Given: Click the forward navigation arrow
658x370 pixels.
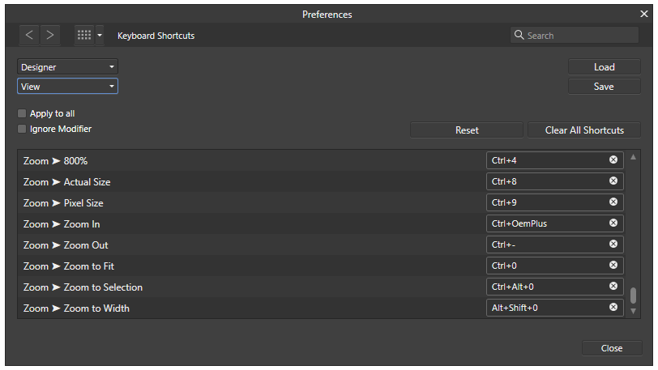Looking at the screenshot, I should [x=50, y=36].
